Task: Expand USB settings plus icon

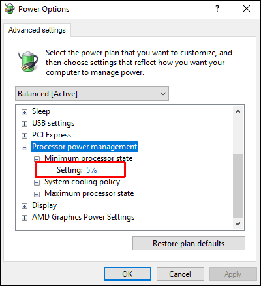Action: click(x=24, y=124)
